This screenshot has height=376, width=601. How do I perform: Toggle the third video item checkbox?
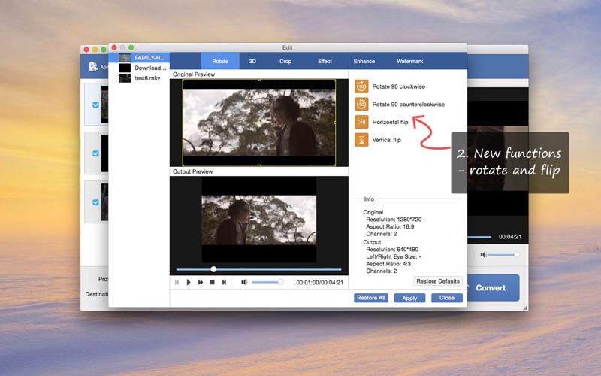(x=96, y=202)
